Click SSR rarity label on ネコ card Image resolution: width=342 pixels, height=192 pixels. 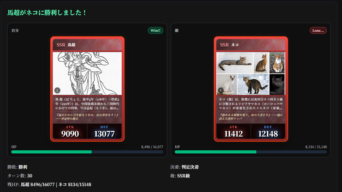point(224,45)
